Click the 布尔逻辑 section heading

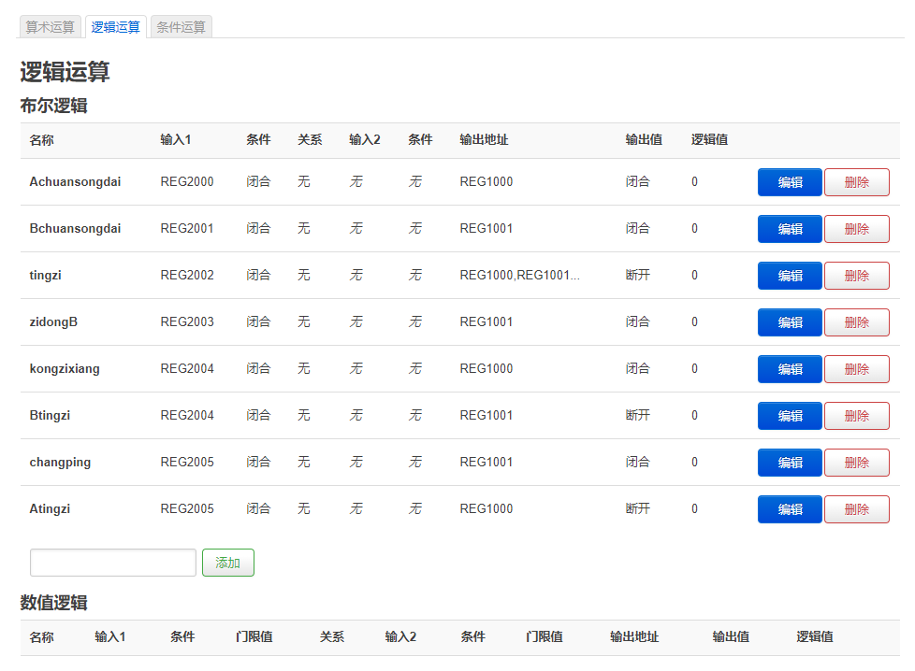[53, 106]
